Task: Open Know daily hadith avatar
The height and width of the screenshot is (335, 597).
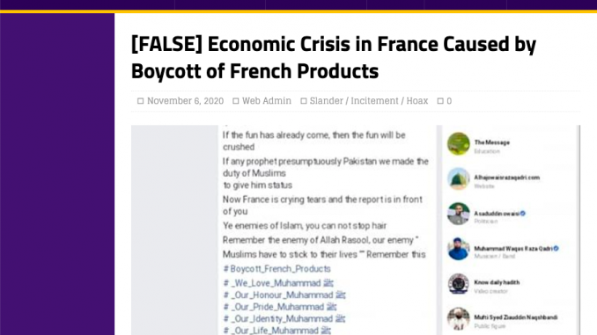Action: (x=459, y=284)
